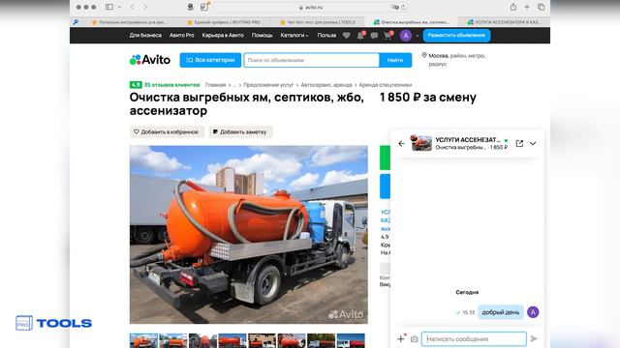Open Avito shopping cart
The width and height of the screenshot is (620, 348).
(387, 36)
